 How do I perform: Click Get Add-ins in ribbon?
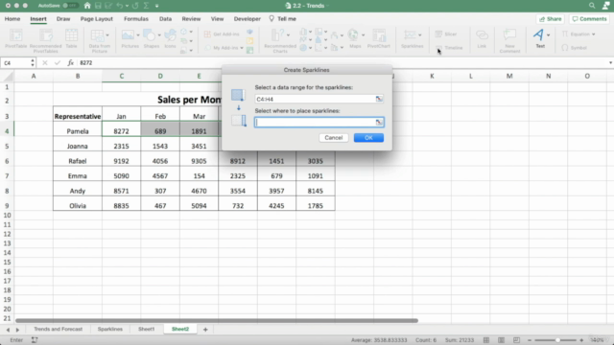coord(222,34)
